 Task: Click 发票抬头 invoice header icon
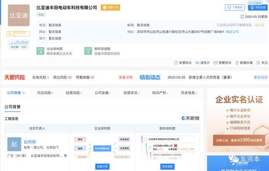pyautogui.click(x=176, y=63)
